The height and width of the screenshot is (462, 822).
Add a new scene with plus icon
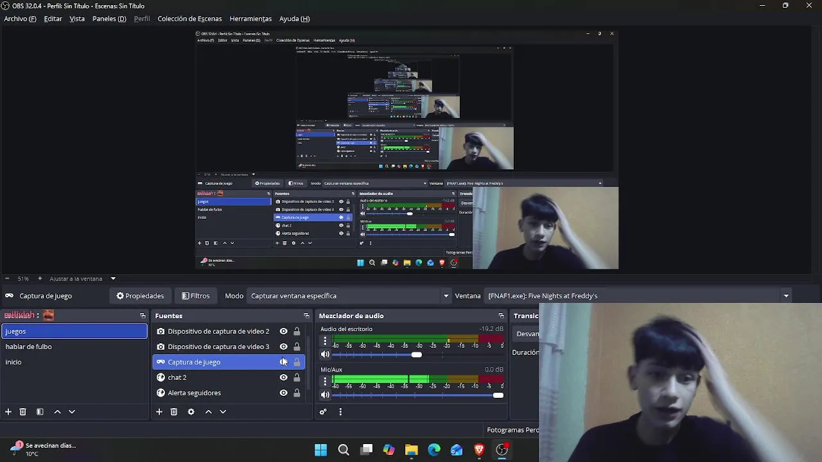8,412
